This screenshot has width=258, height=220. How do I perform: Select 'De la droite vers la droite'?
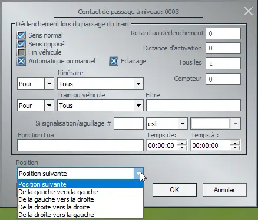(80, 207)
